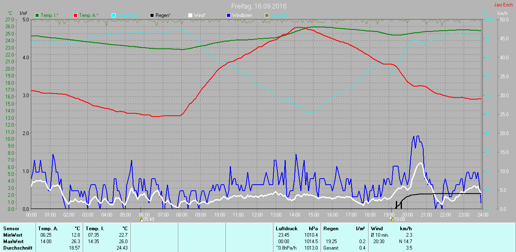516x252 pixels.
Task: Click the chart title 'Freitag, 16.09.2016'
Action: click(x=259, y=6)
